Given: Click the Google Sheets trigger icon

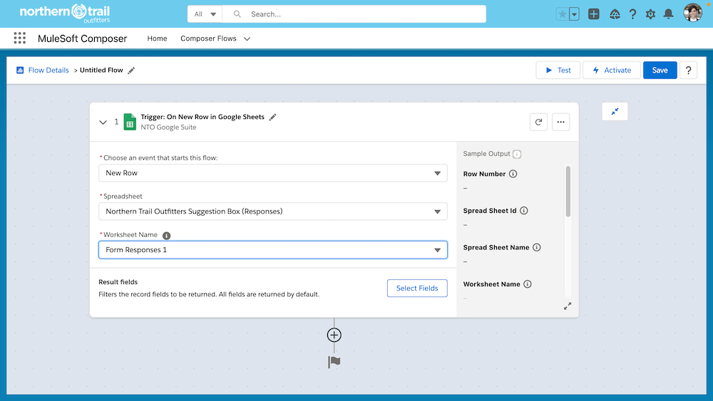Looking at the screenshot, I should [x=130, y=122].
